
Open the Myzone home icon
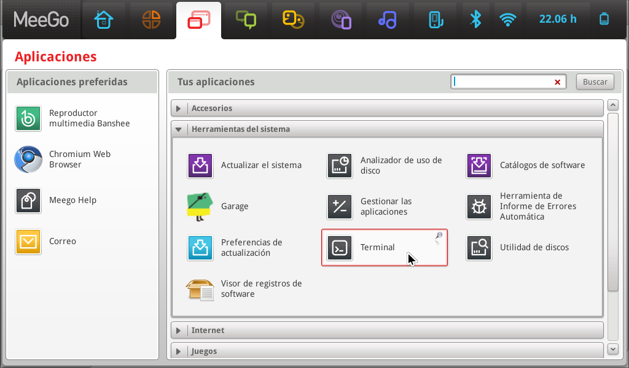(103, 20)
